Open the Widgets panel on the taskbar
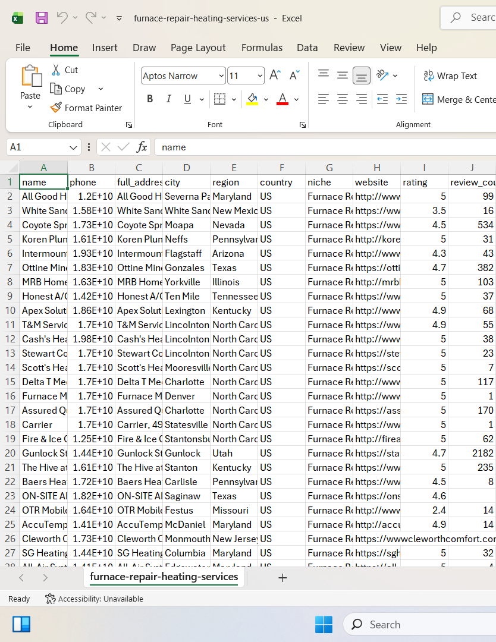 [x=21, y=624]
